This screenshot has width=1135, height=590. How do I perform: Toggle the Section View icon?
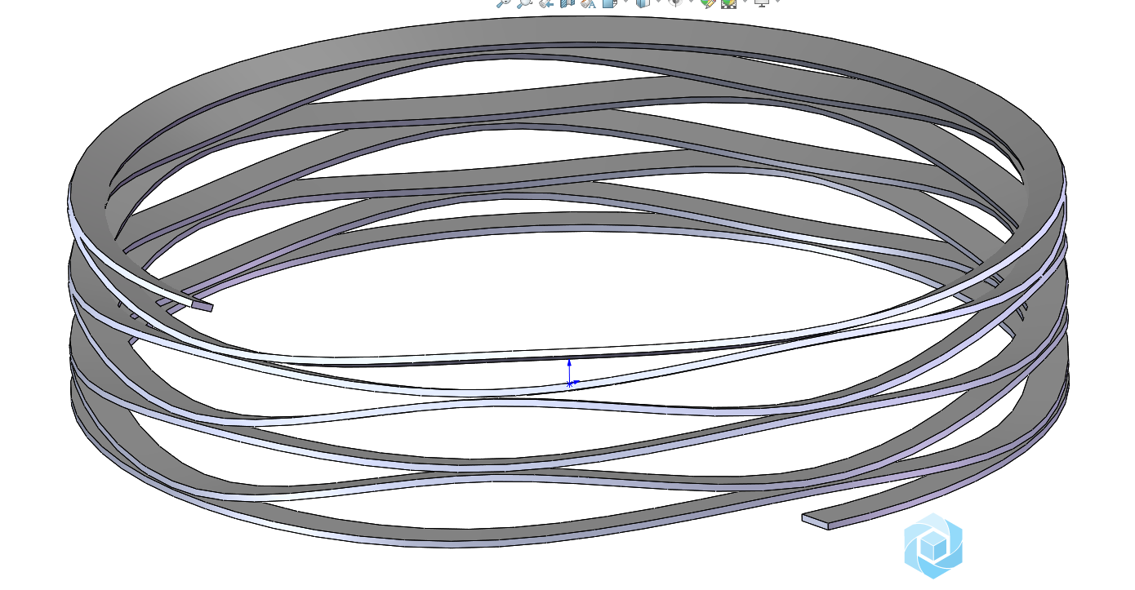pos(567,2)
